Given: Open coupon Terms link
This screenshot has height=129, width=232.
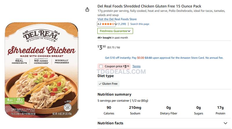Looking at the screenshot, I should point(136,66).
